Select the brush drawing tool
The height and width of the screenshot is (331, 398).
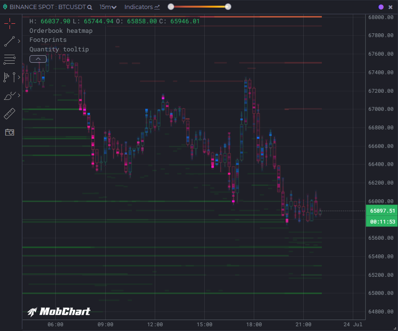(x=10, y=96)
